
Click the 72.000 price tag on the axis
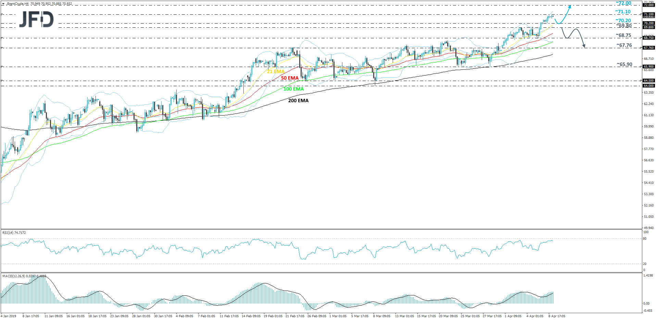click(x=648, y=5)
